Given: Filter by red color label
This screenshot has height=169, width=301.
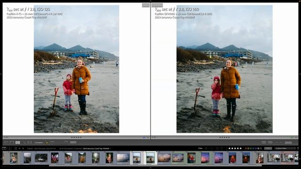Looking at the screenshot, I should [246, 148].
